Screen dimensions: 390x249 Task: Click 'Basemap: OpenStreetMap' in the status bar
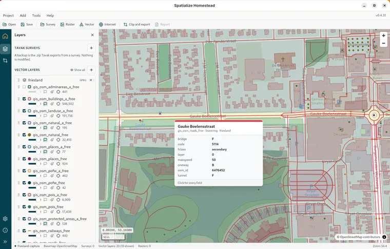[61, 246]
